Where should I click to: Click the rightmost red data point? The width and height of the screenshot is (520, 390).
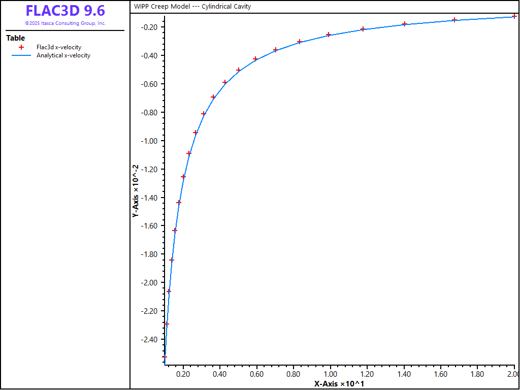(x=514, y=16)
